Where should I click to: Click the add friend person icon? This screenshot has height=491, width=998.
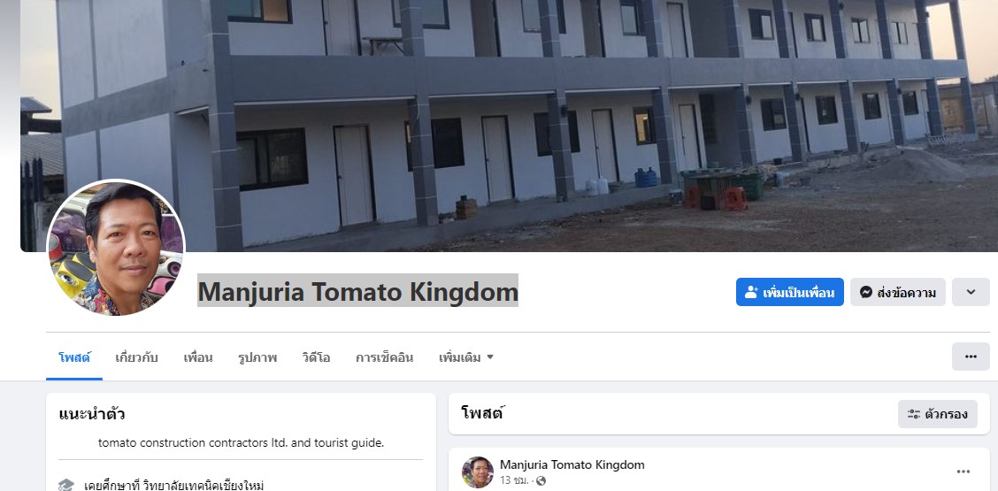click(x=751, y=292)
